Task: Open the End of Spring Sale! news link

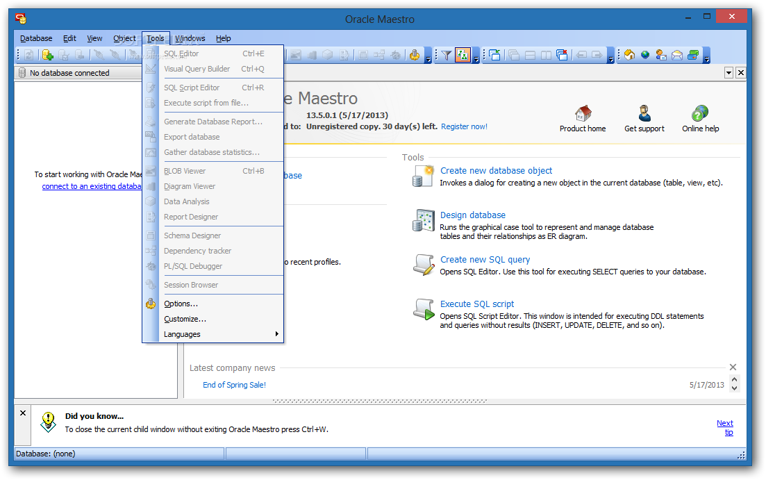Action: [x=234, y=385]
